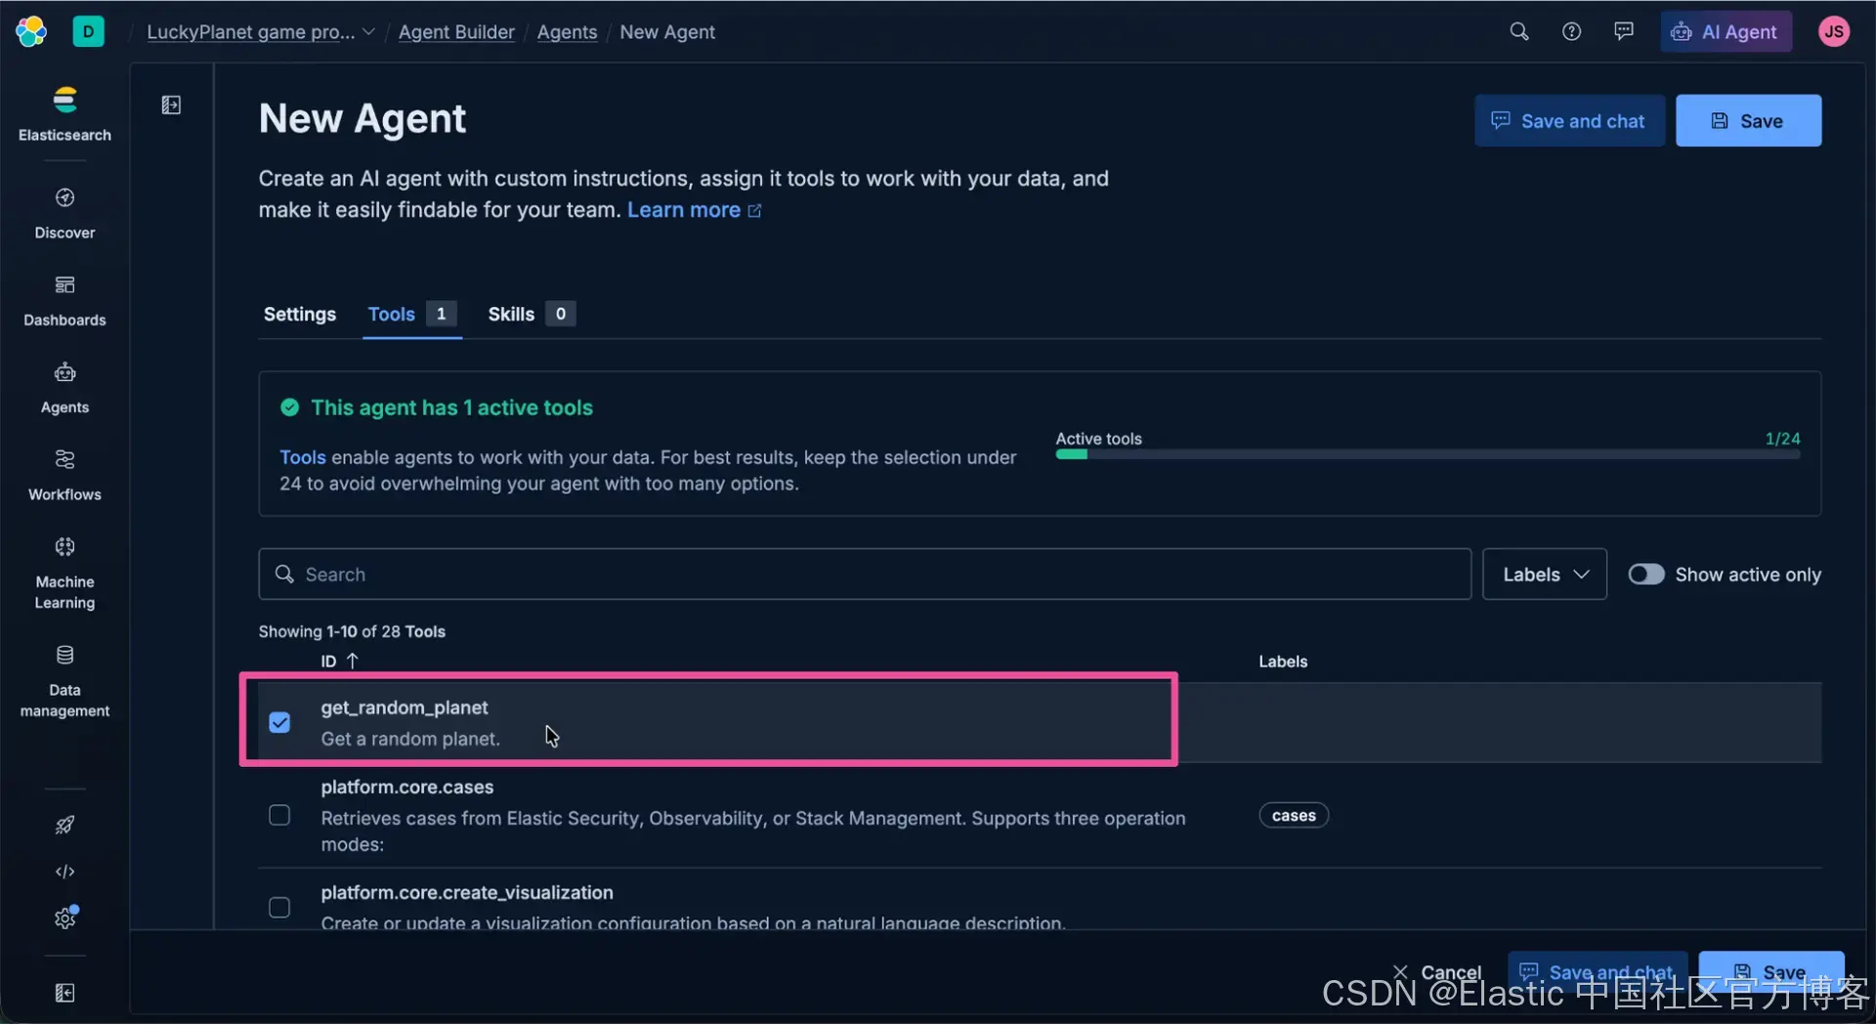Screen dimensions: 1876x1025
Task: Click the Elastic logo icon
Action: click(x=31, y=31)
